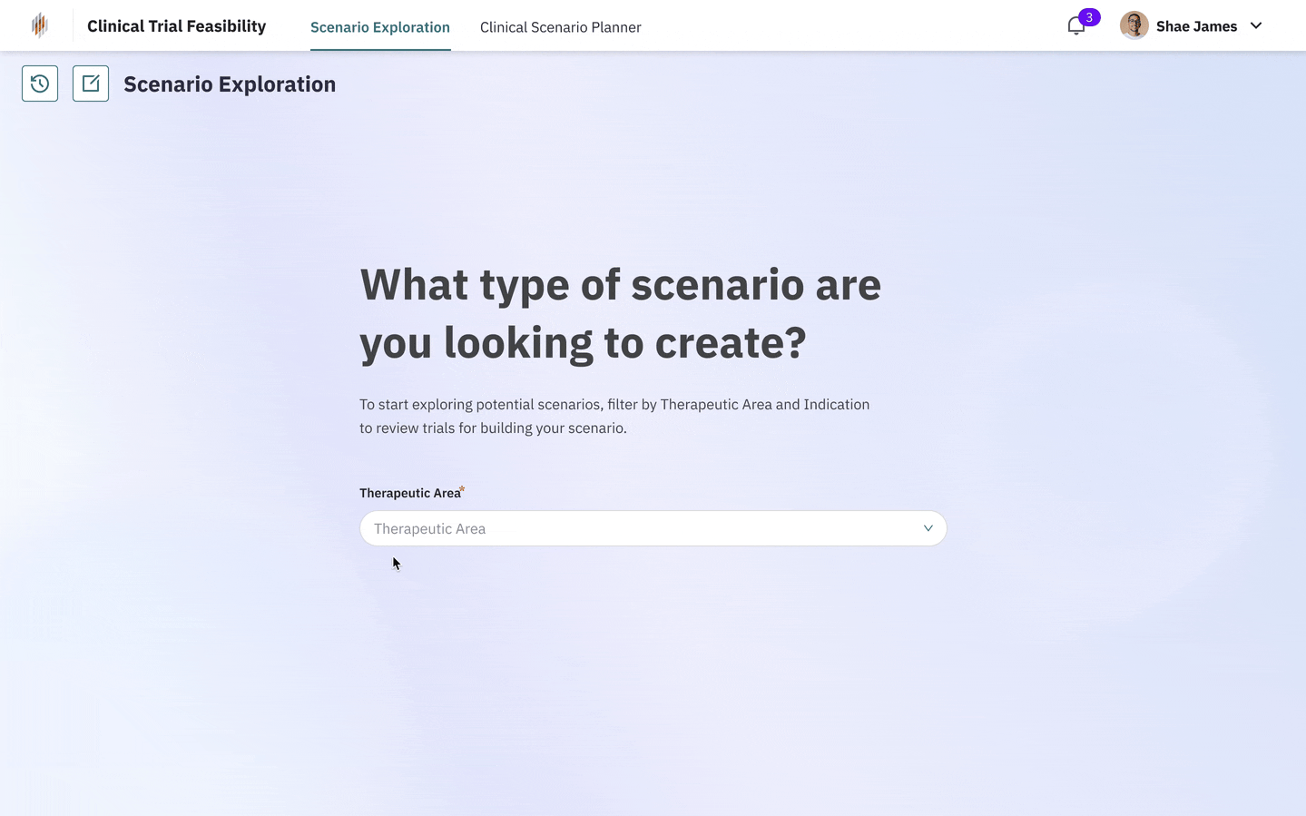Switch to the Scenario Exploration tab

(380, 27)
